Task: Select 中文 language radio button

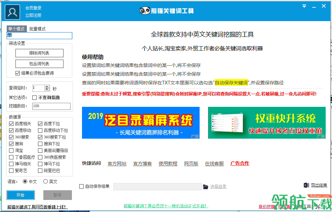Action: click(x=25, y=182)
